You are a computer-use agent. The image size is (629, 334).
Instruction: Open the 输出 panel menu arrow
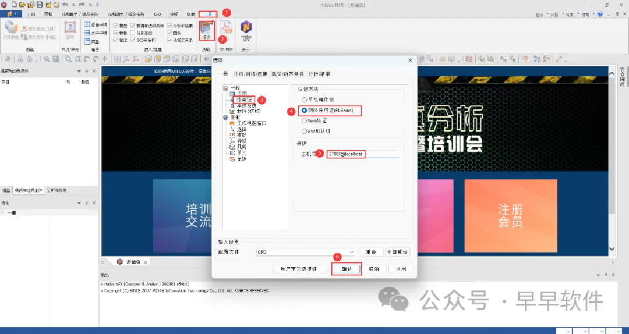pyautogui.click(x=598, y=275)
